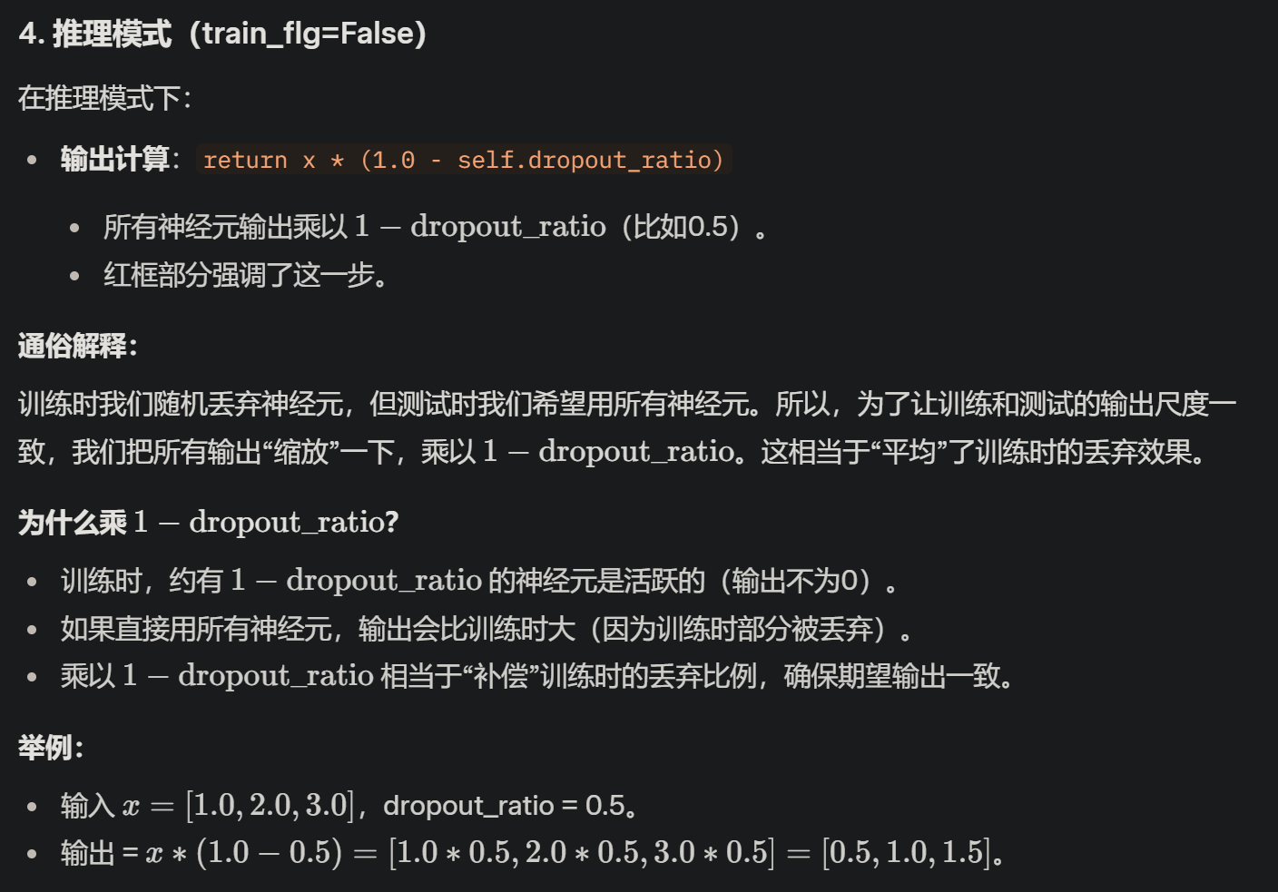Click the heading '4. 推理模式 (train_flg=False)'
This screenshot has height=892, width=1278.
tap(222, 34)
